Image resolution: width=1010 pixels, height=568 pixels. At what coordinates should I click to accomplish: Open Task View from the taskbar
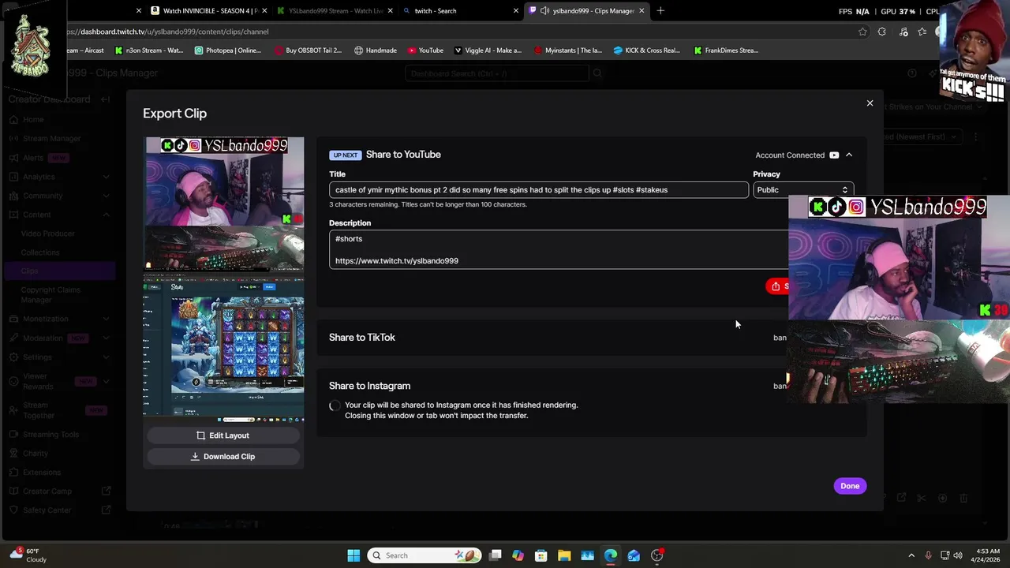tap(495, 555)
